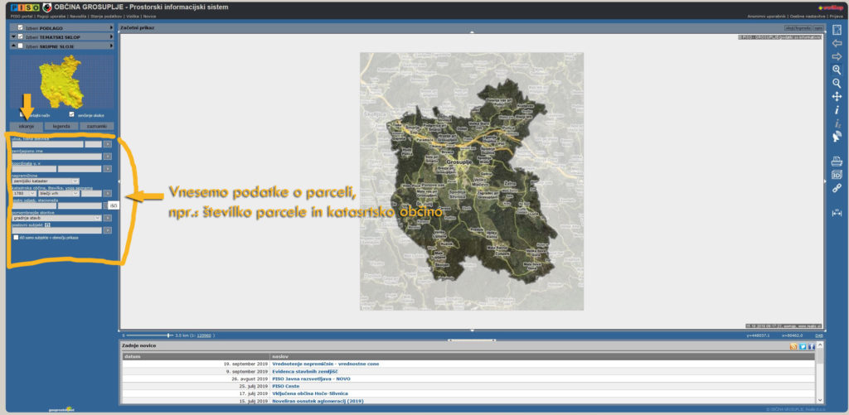849x415 pixels.
Task: Open the 3D view tool
Action: tap(837, 174)
